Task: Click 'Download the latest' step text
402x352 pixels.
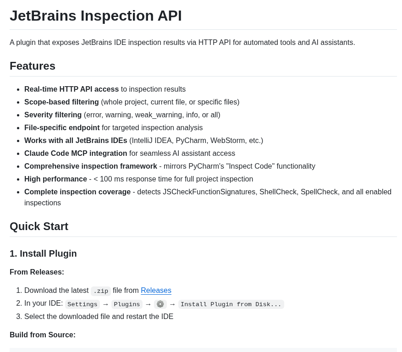Action: click(x=56, y=290)
